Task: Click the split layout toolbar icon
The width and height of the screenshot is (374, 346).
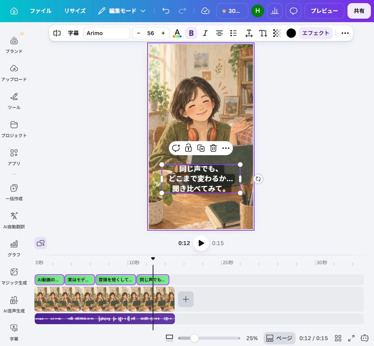Action: [x=57, y=33]
